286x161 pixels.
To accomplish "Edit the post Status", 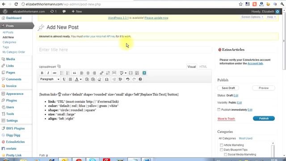I will click(x=236, y=95).
